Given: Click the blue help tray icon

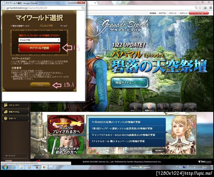Looking at the screenshot, I should (x=184, y=167).
